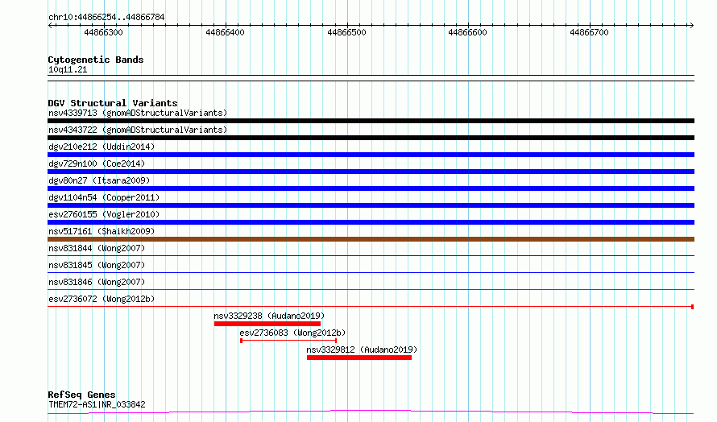Screen dimensions: 717x422
Task: Open variant dgv729n100 (Coe2014) label
Action: 97,163
